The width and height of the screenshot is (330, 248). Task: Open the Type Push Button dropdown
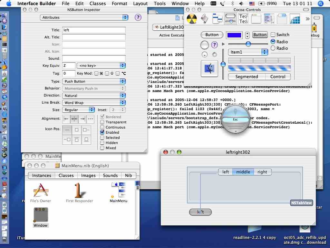[x=94, y=81]
